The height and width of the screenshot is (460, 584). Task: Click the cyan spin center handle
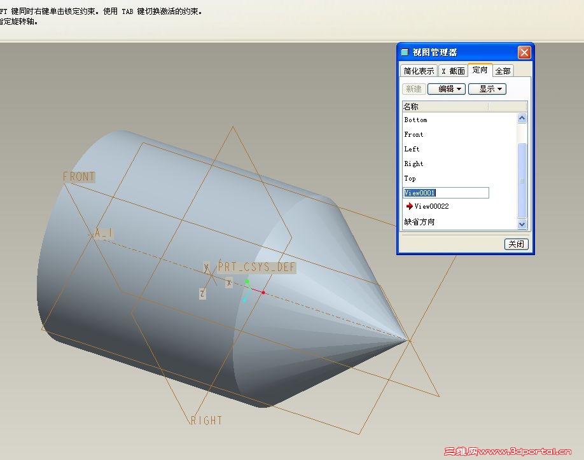point(245,300)
